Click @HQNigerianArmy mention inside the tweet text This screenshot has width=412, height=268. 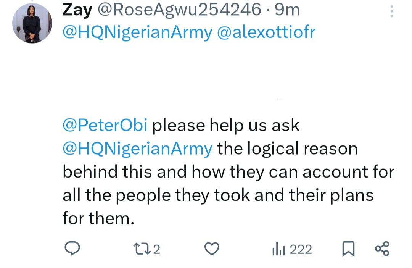point(137,149)
